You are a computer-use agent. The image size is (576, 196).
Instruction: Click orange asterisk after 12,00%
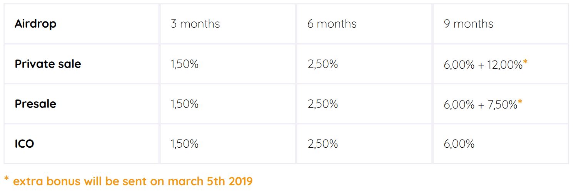pos(525,62)
